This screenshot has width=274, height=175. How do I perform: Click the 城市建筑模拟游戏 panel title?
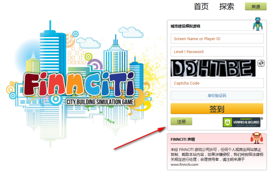pos(185,26)
